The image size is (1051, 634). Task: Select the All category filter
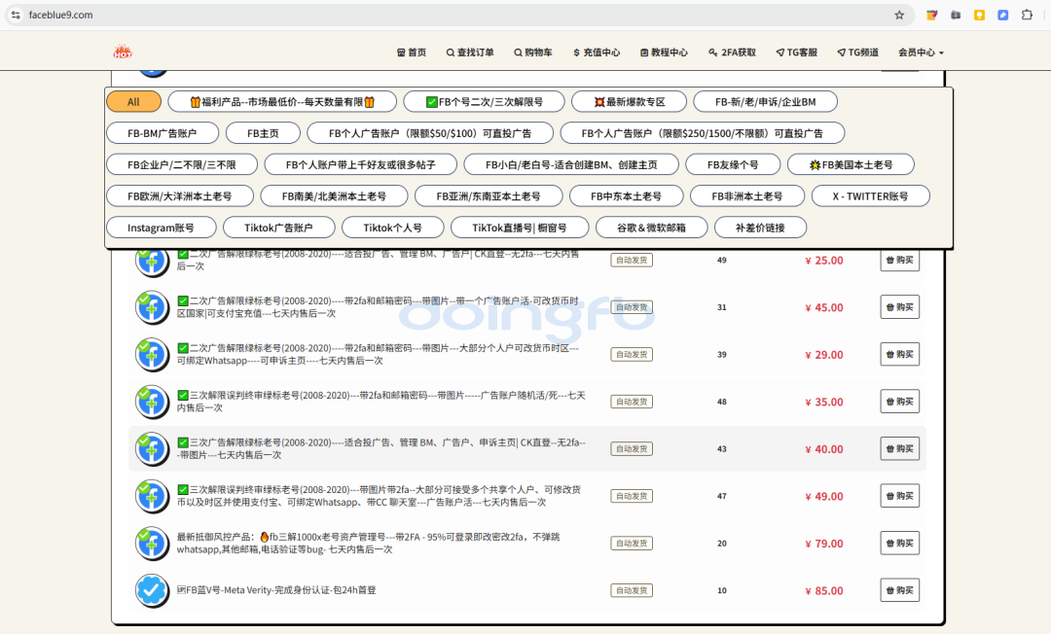pyautogui.click(x=133, y=102)
